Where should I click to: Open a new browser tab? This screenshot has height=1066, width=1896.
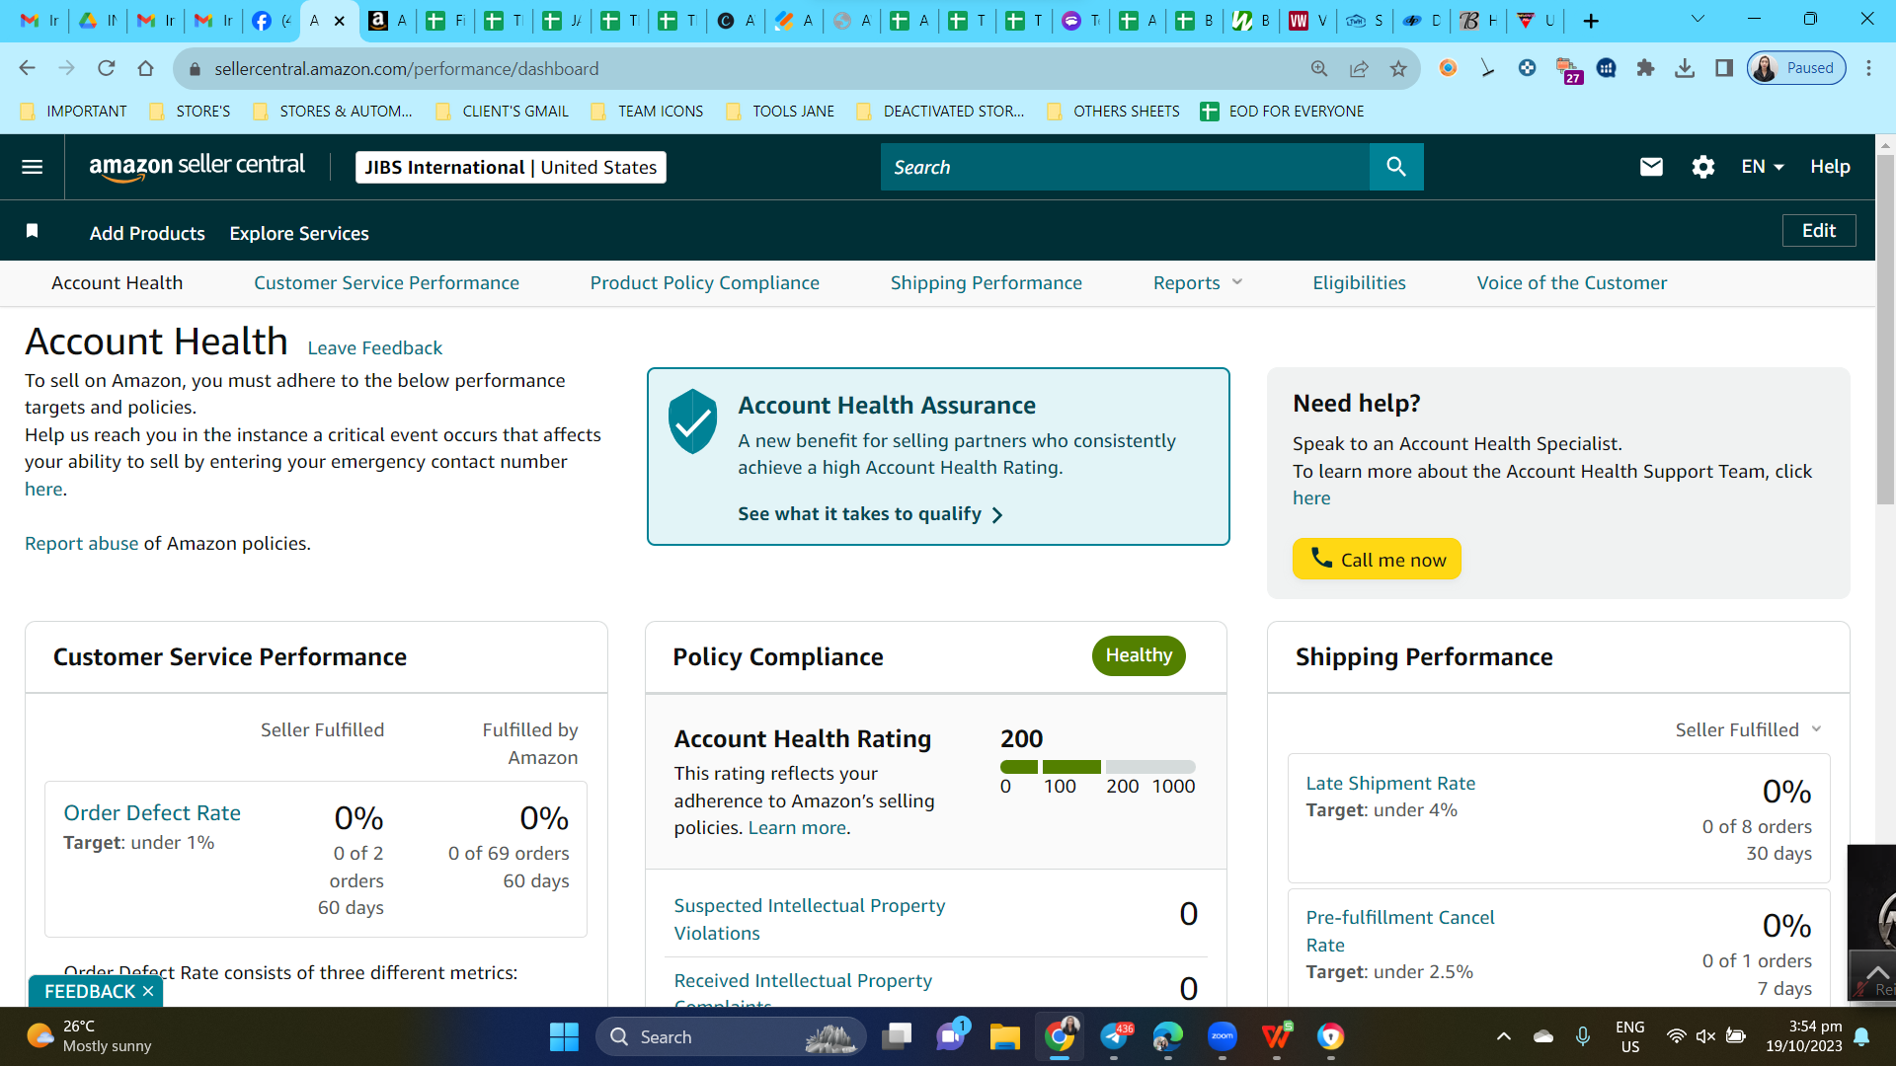tap(1591, 21)
